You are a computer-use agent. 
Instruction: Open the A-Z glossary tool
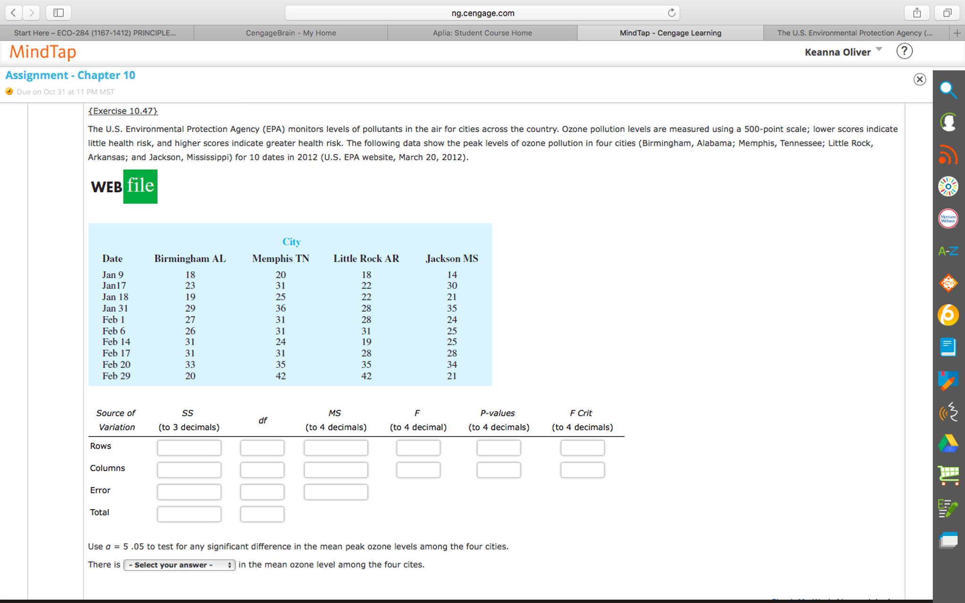(948, 251)
